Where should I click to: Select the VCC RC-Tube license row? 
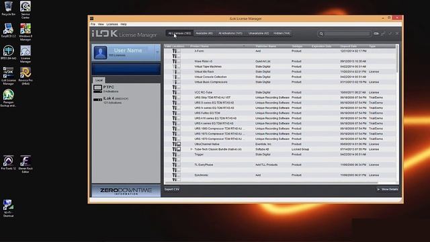click(280, 93)
